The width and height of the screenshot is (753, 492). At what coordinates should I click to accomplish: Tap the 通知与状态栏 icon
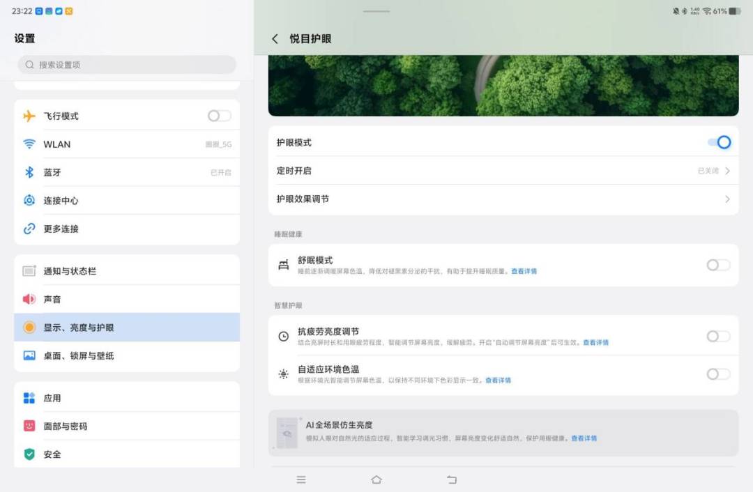pyautogui.click(x=29, y=270)
